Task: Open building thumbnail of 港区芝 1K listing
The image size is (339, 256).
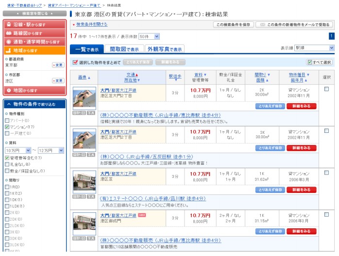Action: click(85, 182)
